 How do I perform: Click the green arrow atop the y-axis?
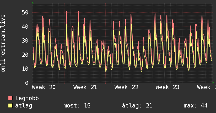(33, 3)
